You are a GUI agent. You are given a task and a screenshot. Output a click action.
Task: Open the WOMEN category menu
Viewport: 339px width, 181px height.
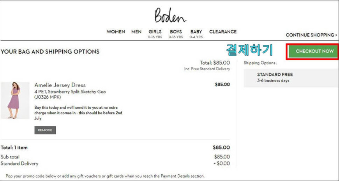pos(116,32)
